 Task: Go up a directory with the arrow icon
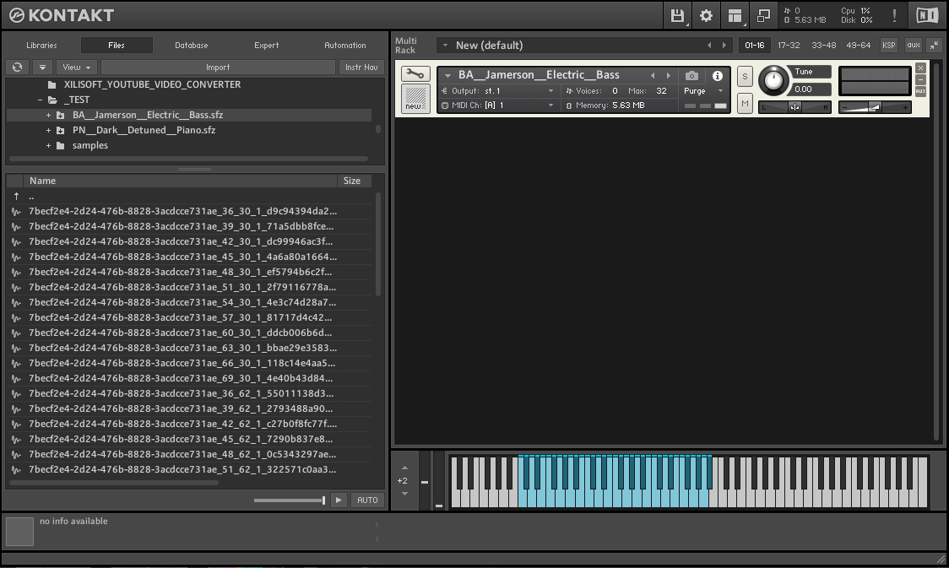pyautogui.click(x=16, y=196)
